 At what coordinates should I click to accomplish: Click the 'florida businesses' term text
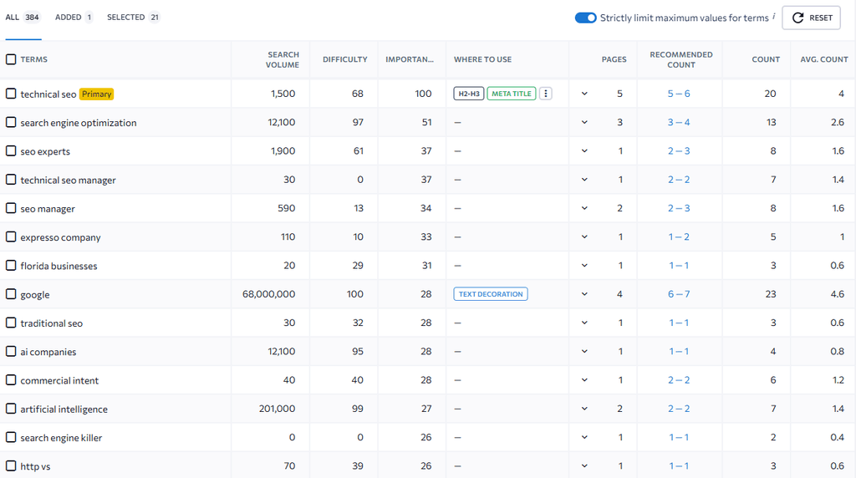tap(59, 266)
